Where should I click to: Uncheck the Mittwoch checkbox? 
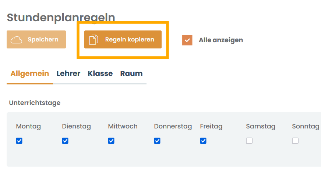(x=111, y=141)
